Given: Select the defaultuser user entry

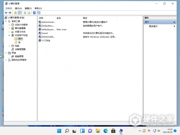Looking at the screenshot, I should click(x=47, y=29).
